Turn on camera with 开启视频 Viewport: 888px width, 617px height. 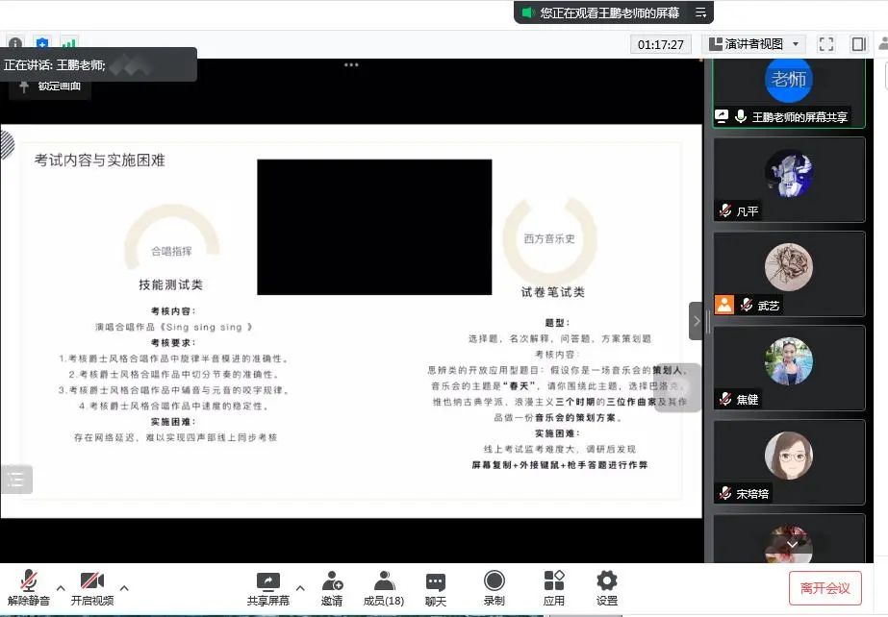coord(91,587)
